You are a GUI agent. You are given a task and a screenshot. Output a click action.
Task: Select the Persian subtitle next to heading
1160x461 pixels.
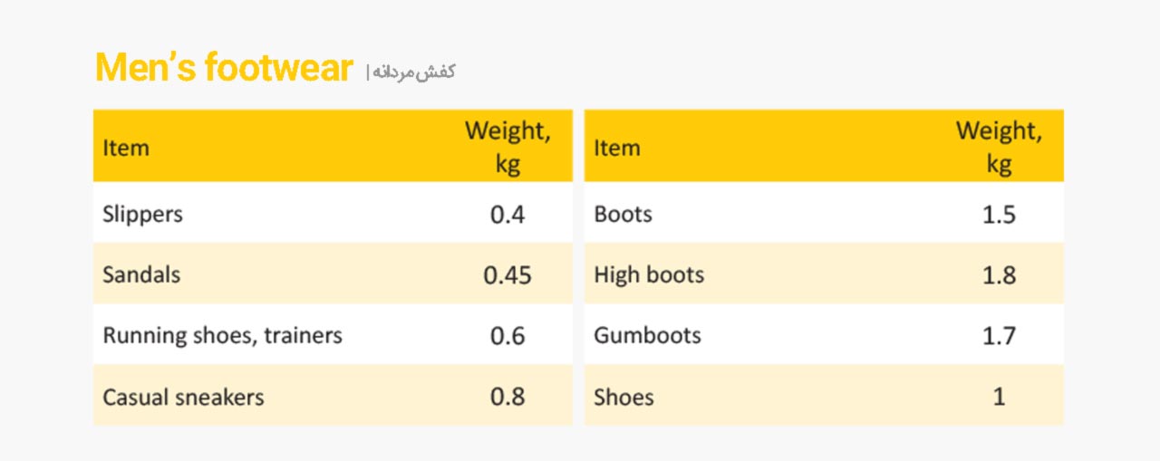(415, 72)
